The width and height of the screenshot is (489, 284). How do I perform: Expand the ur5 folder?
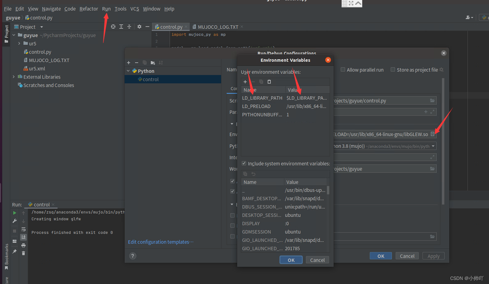tap(19, 43)
